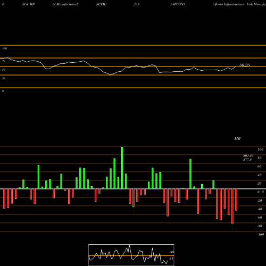Click the MR axis label 20
266x266 pixels.
pos(260,184)
